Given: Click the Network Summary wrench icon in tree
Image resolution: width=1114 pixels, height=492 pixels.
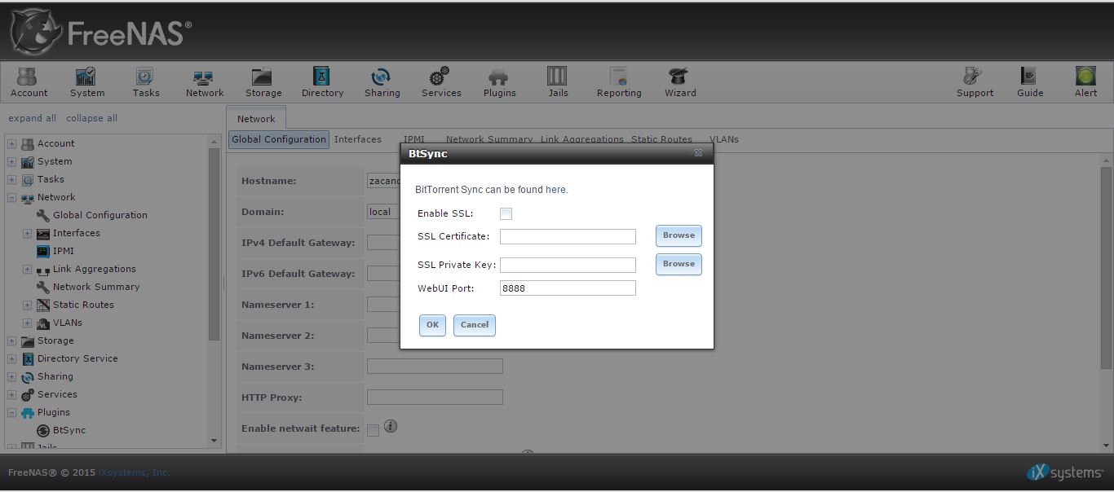Looking at the screenshot, I should pyautogui.click(x=43, y=287).
